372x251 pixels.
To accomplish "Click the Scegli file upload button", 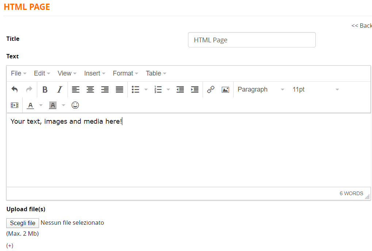I will coord(23,223).
